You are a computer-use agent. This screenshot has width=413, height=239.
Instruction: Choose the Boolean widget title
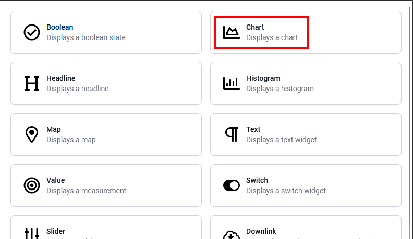tap(60, 27)
